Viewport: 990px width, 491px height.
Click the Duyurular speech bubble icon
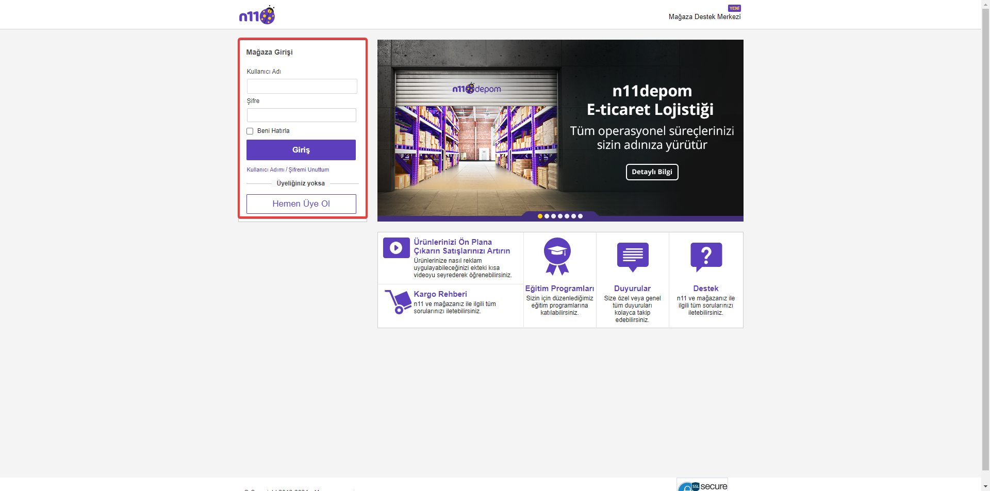633,257
